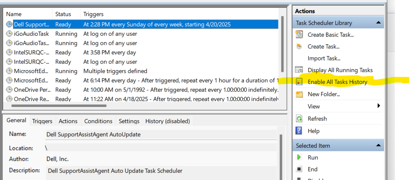This screenshot has height=180, width=410.
Task: Collapse Selected Item section arrow
Action: click(378, 145)
